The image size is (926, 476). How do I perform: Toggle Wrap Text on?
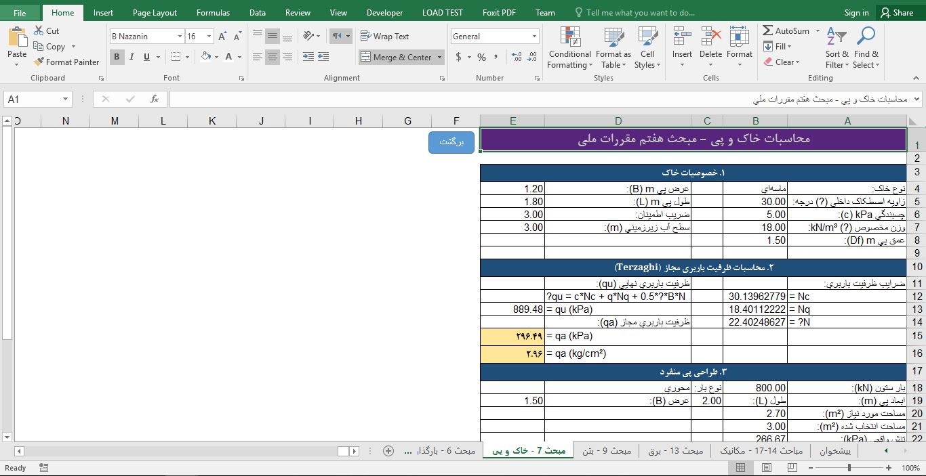click(384, 37)
